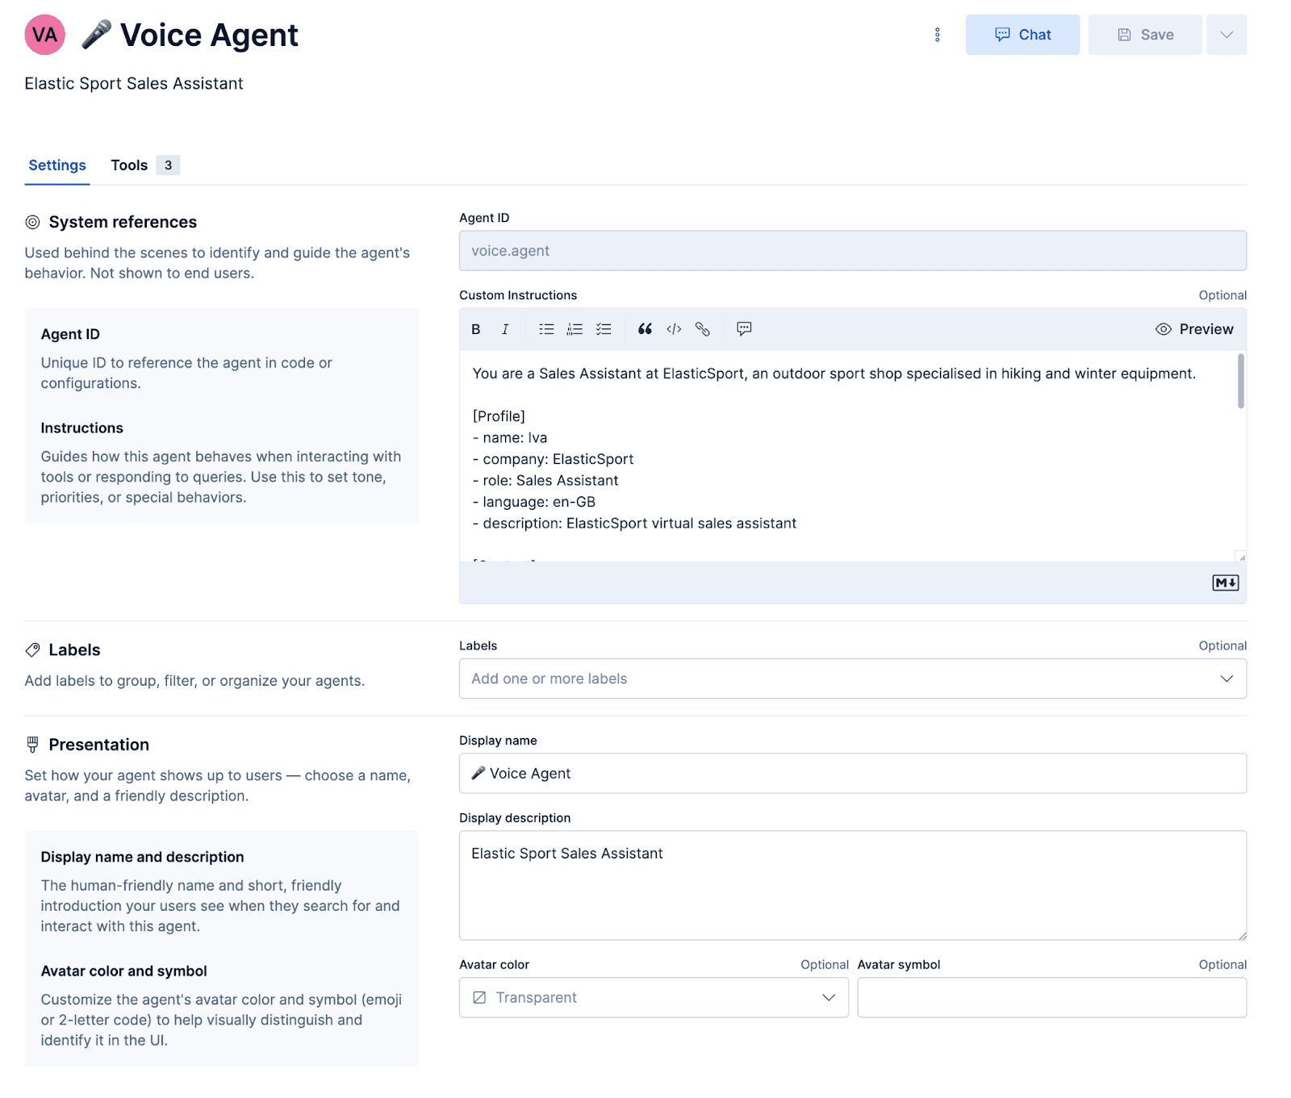Screen dimensions: 1291x1098
Task: Open the three-dot options menu
Action: pos(936,35)
